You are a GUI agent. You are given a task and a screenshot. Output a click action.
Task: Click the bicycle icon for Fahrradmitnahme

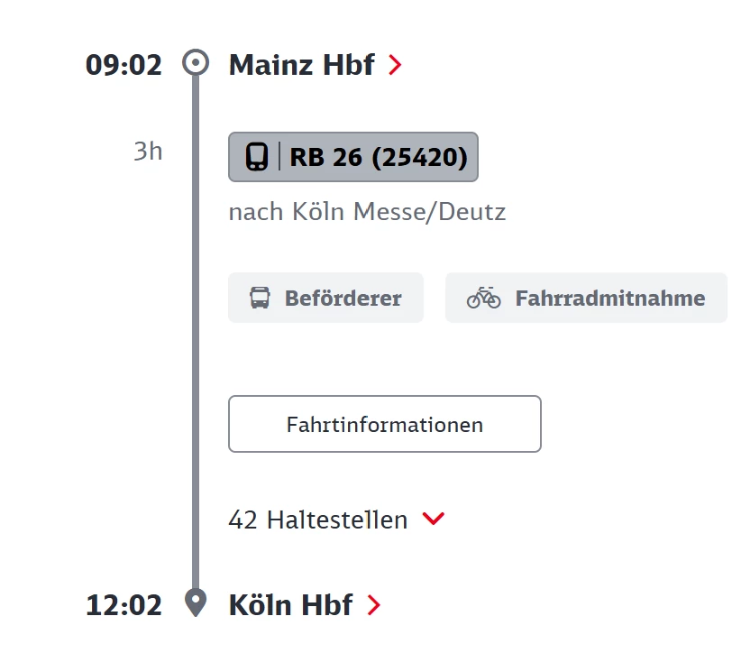(x=483, y=298)
